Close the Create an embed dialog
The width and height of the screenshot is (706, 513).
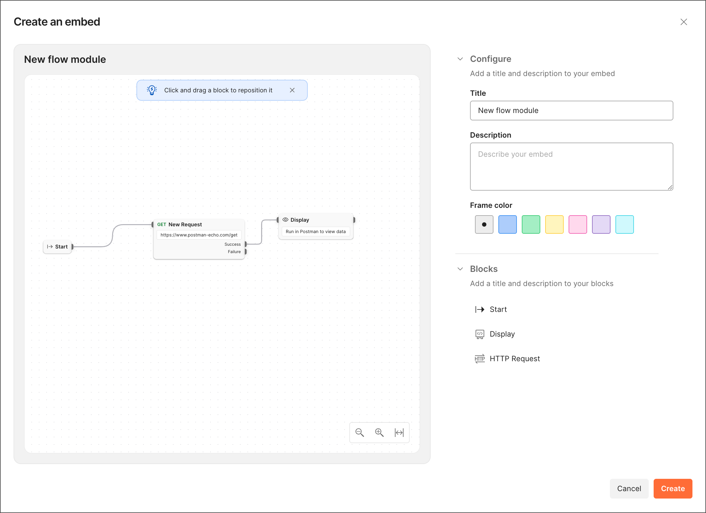[684, 22]
